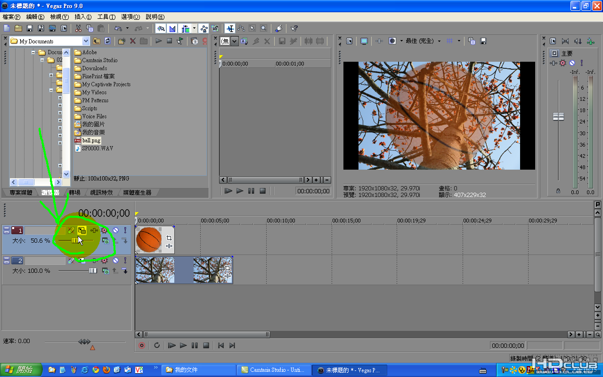Select ball.png in the file list
The image size is (603, 377).
(91, 140)
